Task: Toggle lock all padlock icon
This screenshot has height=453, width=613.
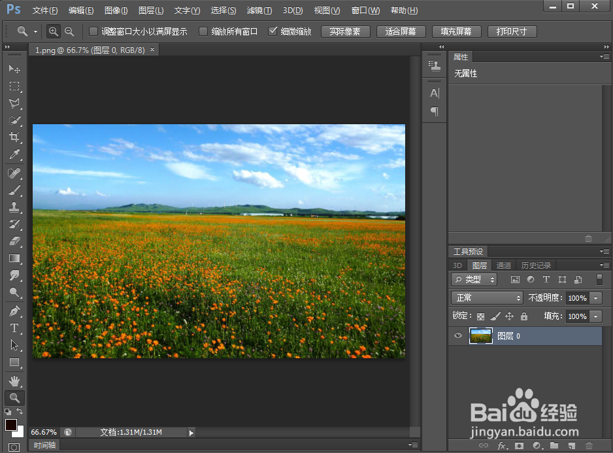Action: coord(524,316)
